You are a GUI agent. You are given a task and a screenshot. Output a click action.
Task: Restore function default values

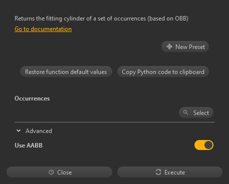[x=66, y=71]
